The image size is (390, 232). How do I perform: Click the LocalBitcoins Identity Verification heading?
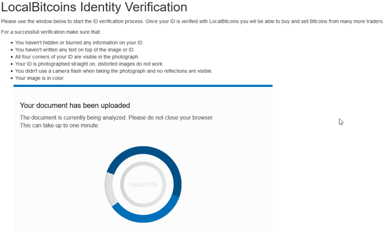(94, 7)
